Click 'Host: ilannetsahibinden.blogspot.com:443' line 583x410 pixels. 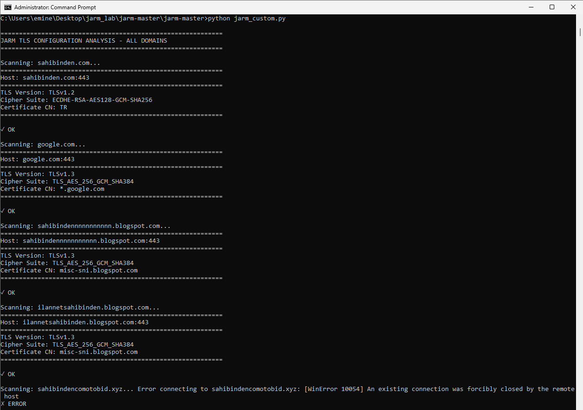(x=75, y=322)
